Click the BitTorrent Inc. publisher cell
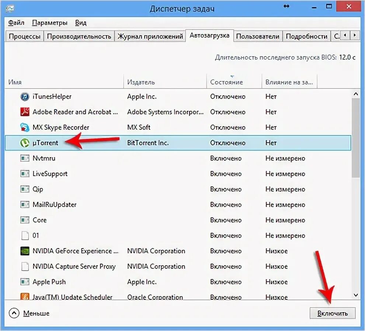This screenshot has height=331, width=365. click(148, 143)
